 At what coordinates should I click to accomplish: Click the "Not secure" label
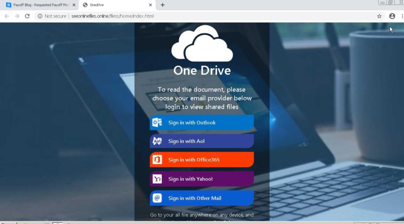click(x=55, y=16)
